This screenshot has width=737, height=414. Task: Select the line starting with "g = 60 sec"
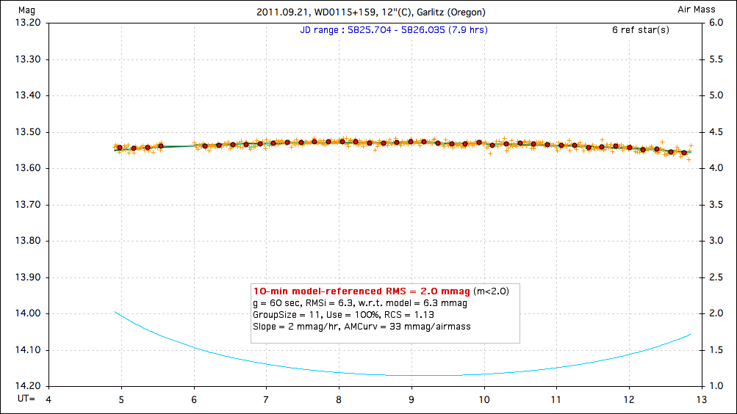[360, 302]
